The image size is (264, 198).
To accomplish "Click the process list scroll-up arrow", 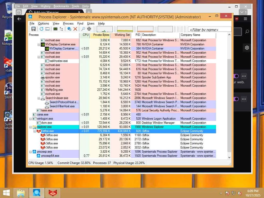I will pyautogui.click(x=229, y=35).
